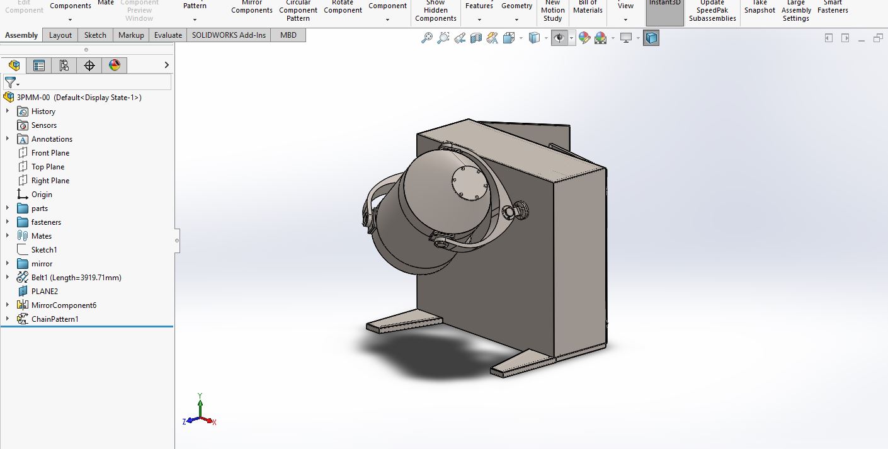888x449 pixels.
Task: Open the Display Style dropdown arrow
Action: click(x=545, y=38)
